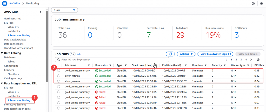This screenshot has height=112, width=266.
Task: Go to next page of job runs
Action: click(251, 60)
